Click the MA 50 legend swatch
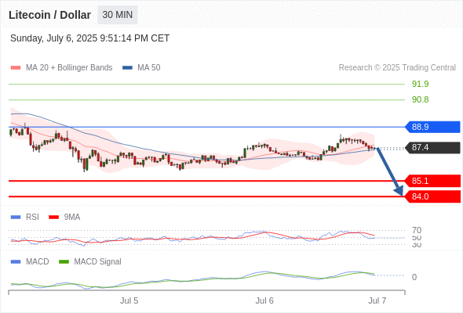Viewport: 463px width, 313px height. [127, 68]
